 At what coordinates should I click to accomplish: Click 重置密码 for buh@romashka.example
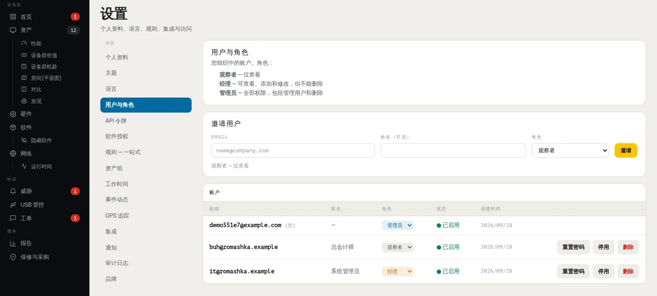573,247
